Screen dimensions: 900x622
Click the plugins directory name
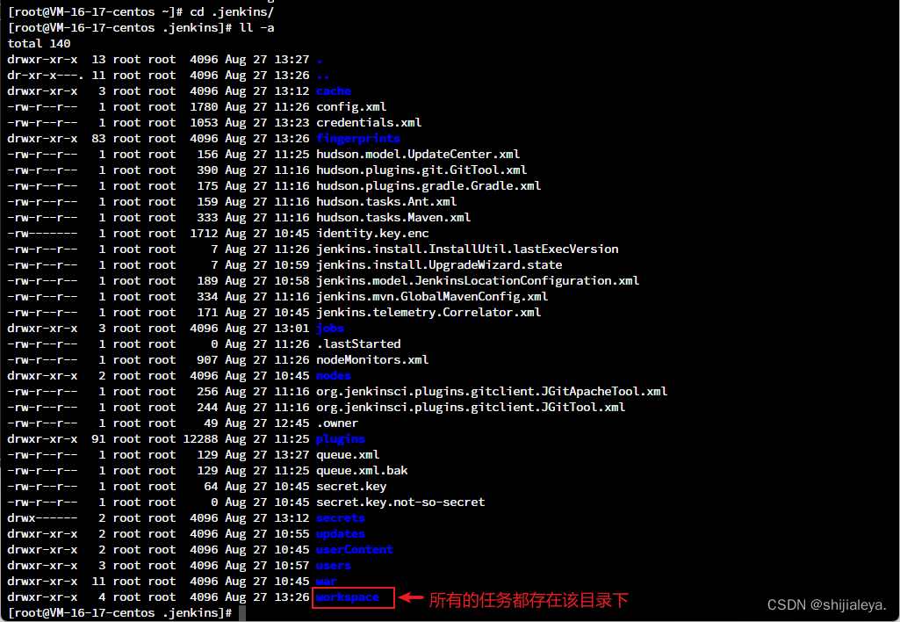tap(341, 438)
